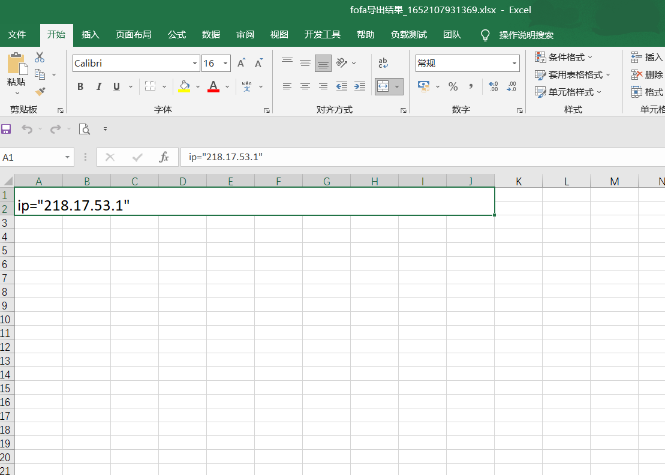Open print preview icon

click(85, 129)
